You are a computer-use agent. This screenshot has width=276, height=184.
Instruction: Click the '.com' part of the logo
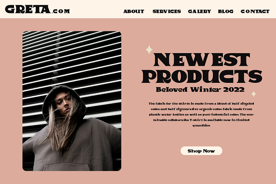(x=61, y=11)
